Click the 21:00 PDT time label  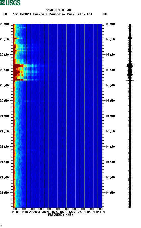coord(4,116)
